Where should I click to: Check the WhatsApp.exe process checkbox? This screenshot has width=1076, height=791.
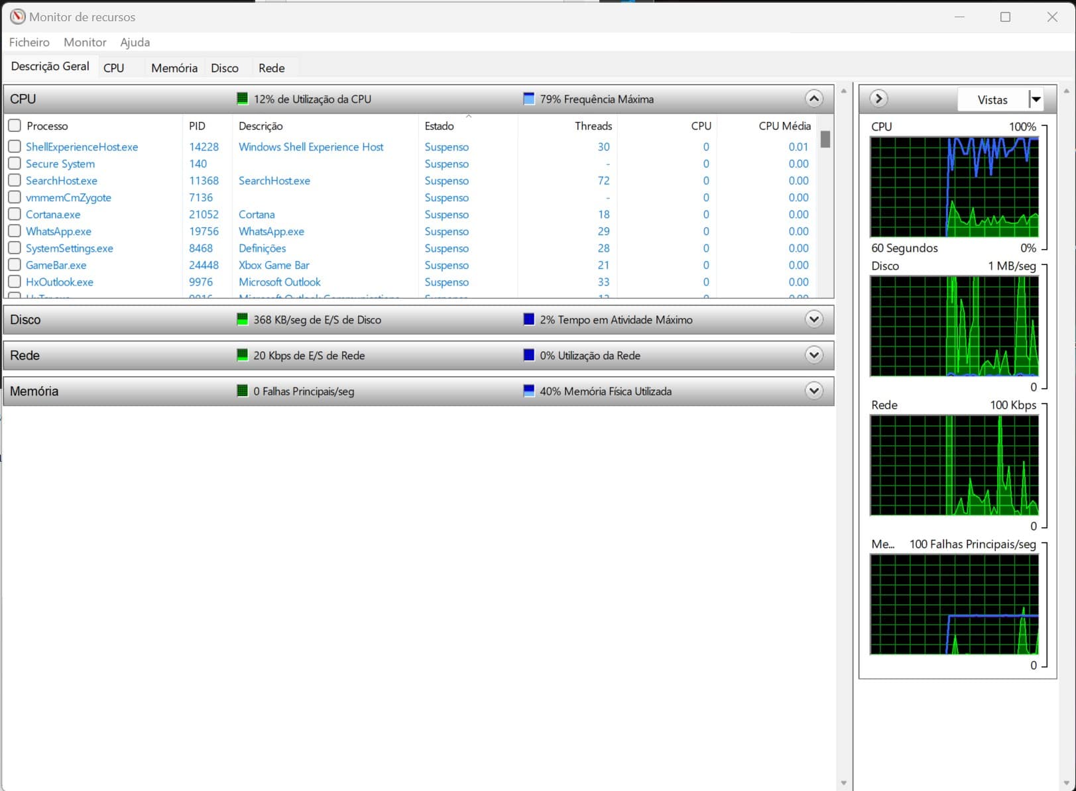point(15,231)
